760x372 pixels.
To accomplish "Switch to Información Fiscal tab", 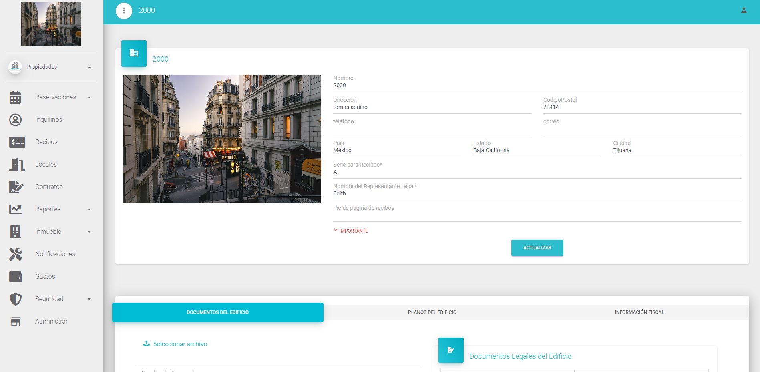I will [639, 312].
